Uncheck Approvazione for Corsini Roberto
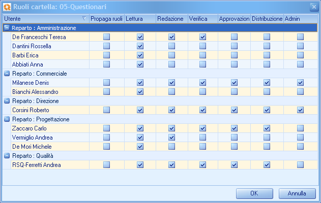 point(234,110)
